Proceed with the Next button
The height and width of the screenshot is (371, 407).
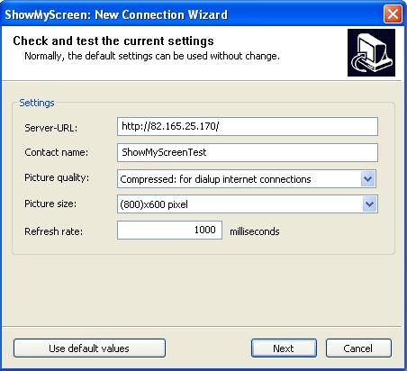coord(284,348)
